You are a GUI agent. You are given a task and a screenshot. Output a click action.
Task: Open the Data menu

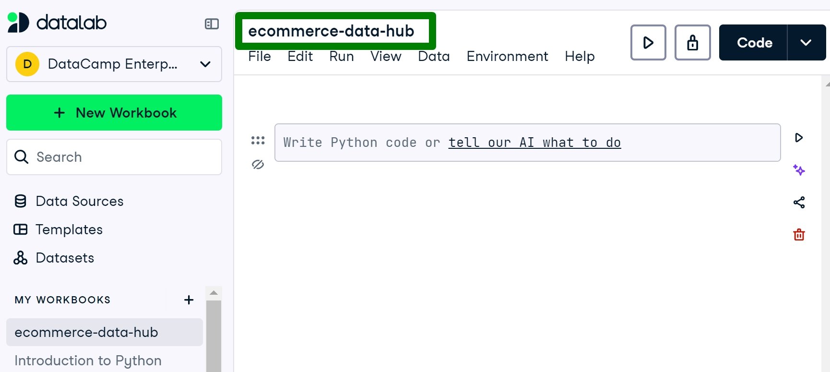(434, 56)
